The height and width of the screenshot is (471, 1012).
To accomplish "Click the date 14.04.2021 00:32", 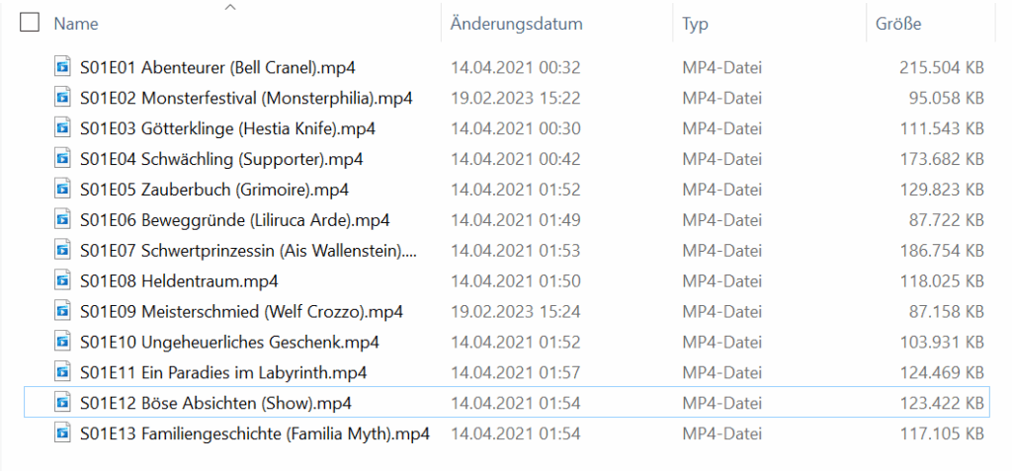I will (516, 67).
